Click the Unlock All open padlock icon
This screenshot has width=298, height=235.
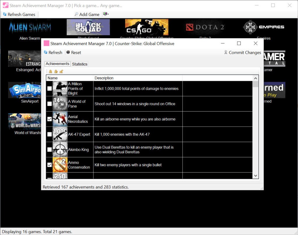pyautogui.click(x=61, y=72)
